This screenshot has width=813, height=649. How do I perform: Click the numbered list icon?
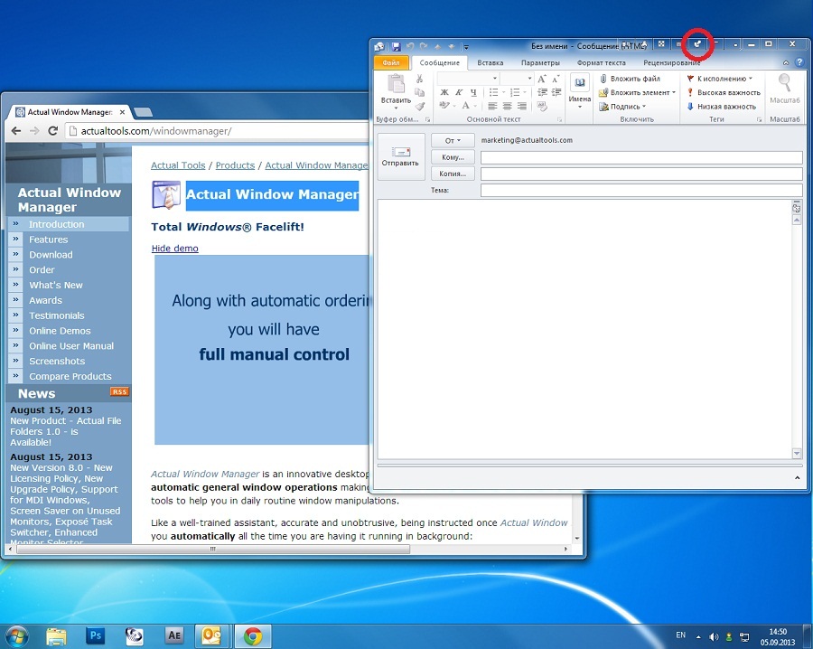point(514,92)
